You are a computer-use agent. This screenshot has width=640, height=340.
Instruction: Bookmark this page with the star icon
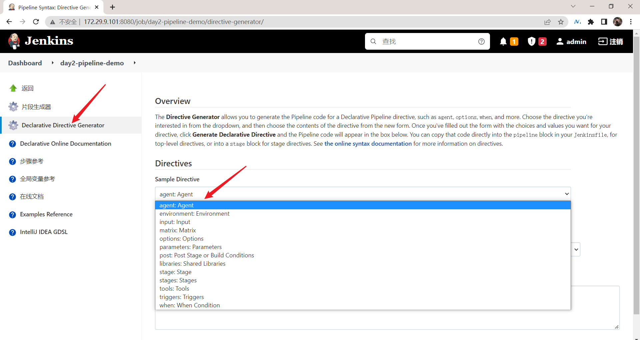[561, 22]
